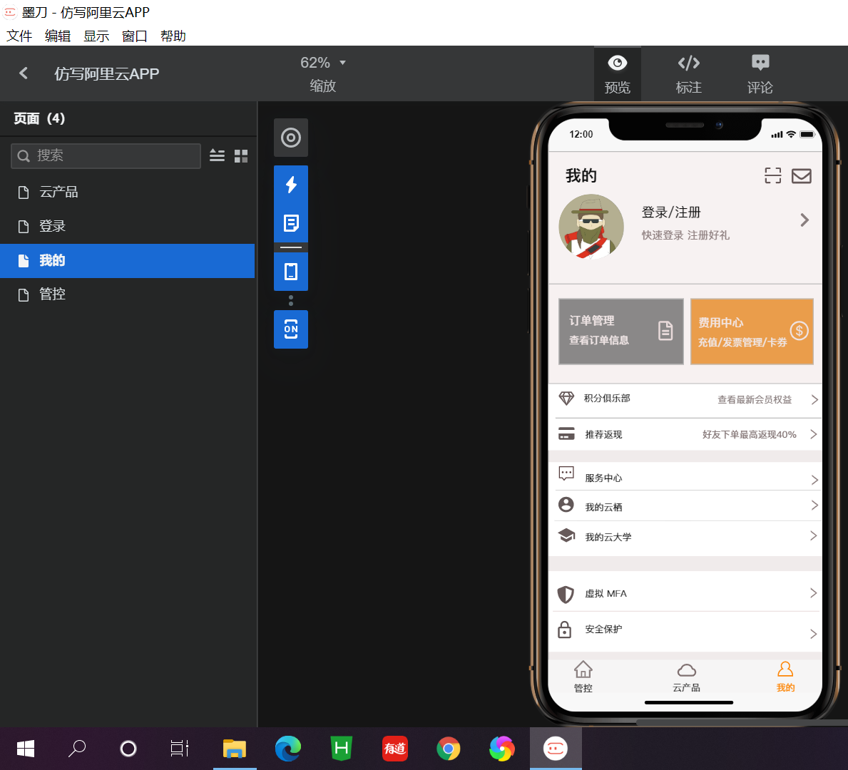Open the 文件 menu

pos(19,36)
